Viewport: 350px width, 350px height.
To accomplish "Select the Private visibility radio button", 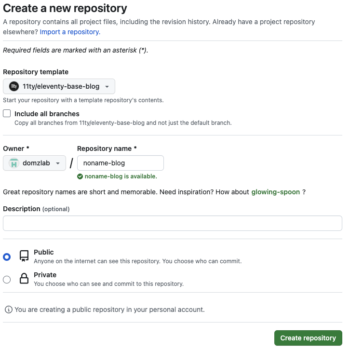I will [7, 280].
